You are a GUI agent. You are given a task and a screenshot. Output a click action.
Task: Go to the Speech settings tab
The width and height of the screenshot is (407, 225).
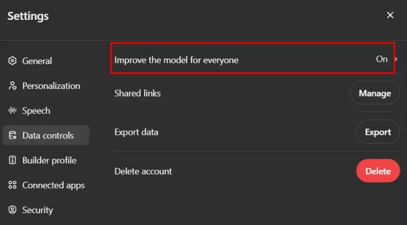pyautogui.click(x=36, y=111)
